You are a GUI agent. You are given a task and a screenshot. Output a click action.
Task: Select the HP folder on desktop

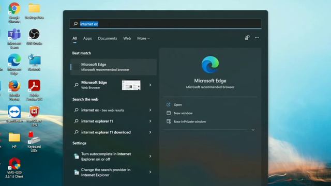pyautogui.click(x=14, y=137)
